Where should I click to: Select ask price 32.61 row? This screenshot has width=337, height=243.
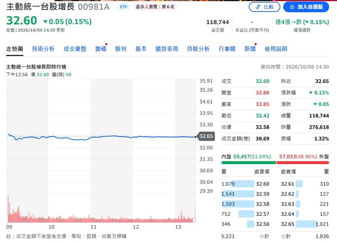point(305,184)
